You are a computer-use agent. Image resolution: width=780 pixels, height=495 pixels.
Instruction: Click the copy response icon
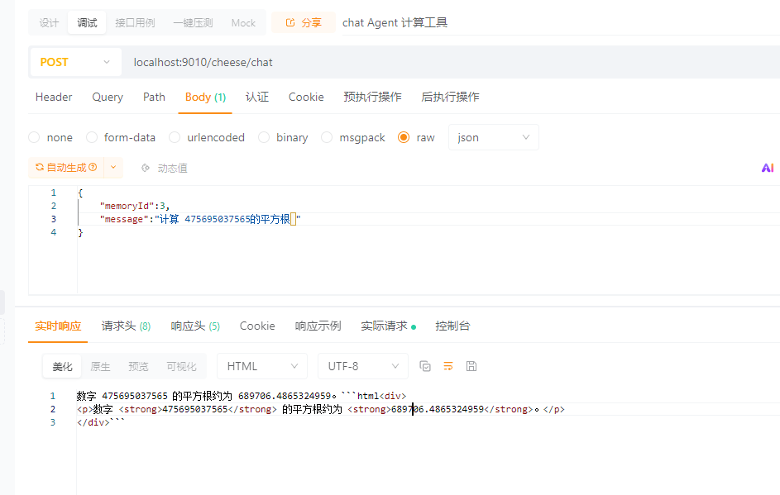[x=425, y=366]
